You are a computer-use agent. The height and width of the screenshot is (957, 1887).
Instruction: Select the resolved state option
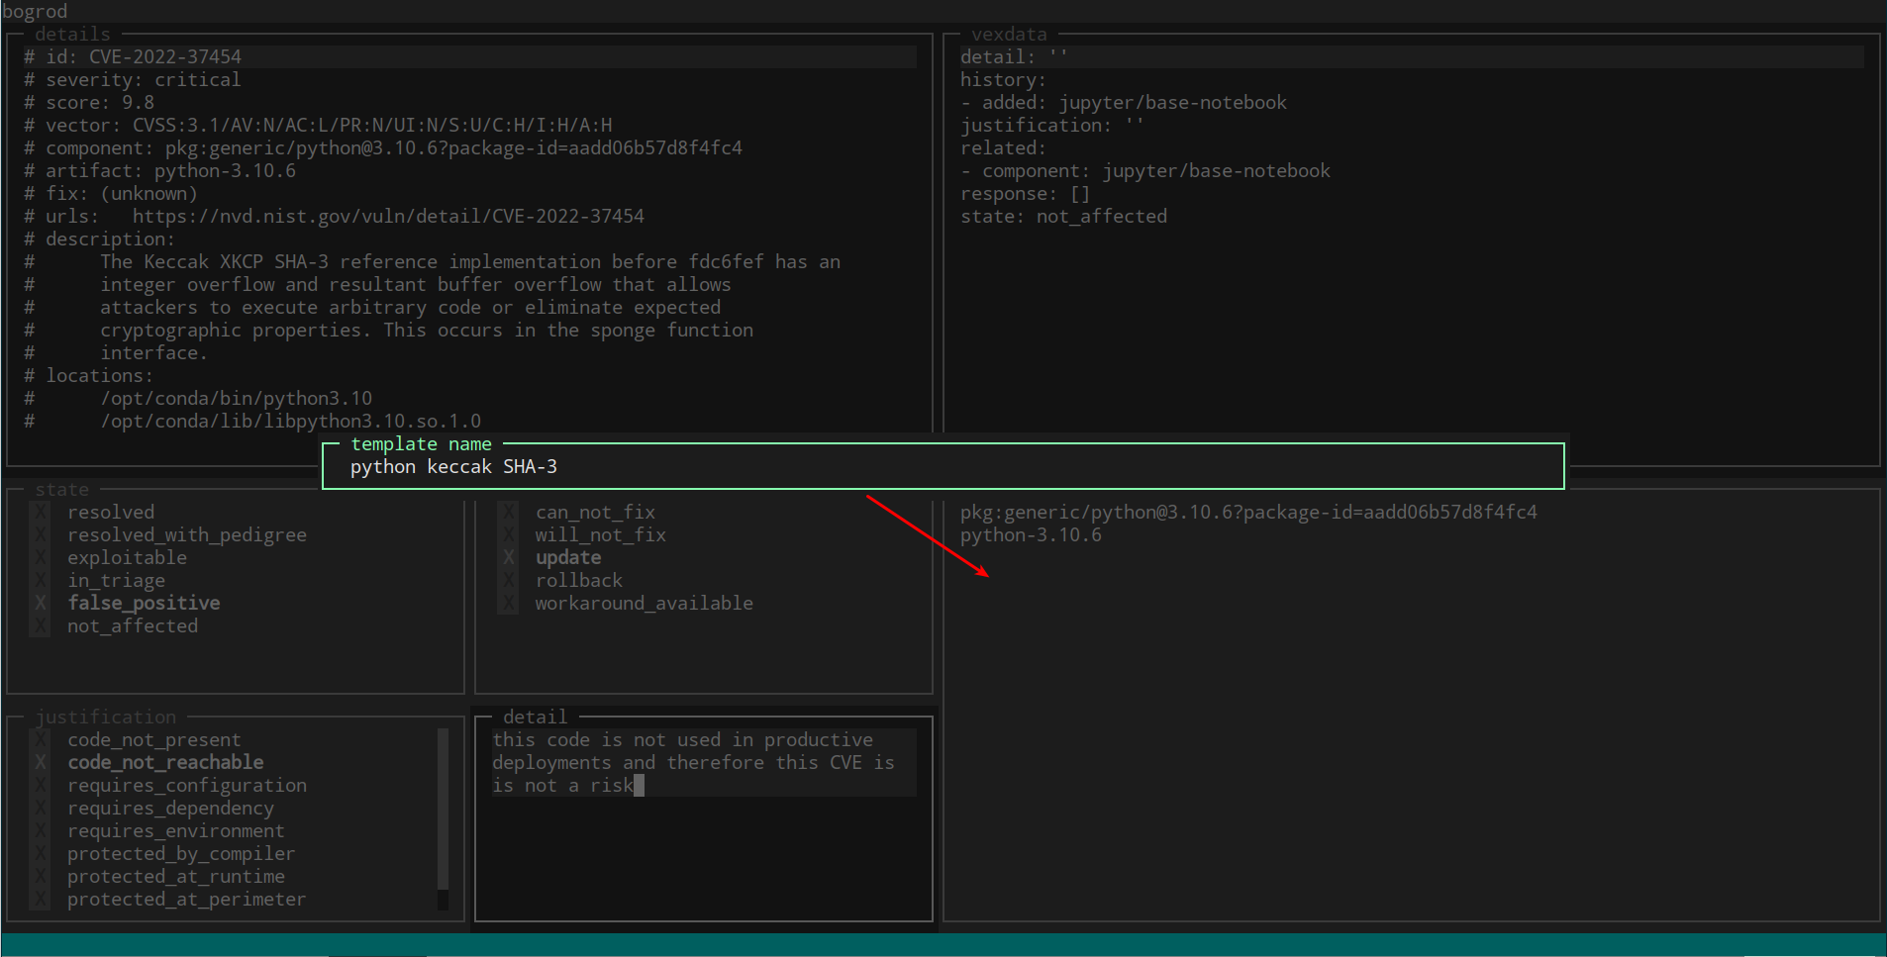coord(110,512)
